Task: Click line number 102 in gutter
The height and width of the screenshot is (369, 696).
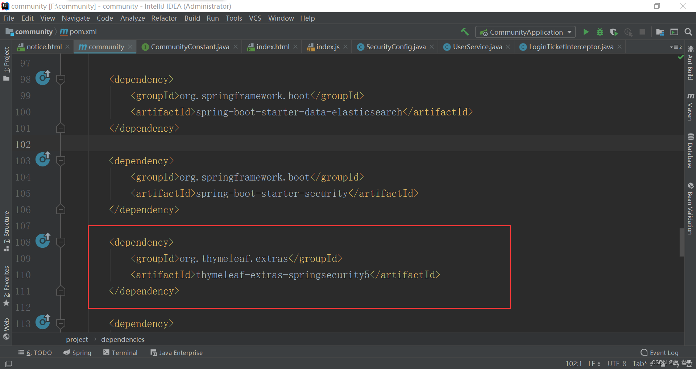Action: (23, 144)
